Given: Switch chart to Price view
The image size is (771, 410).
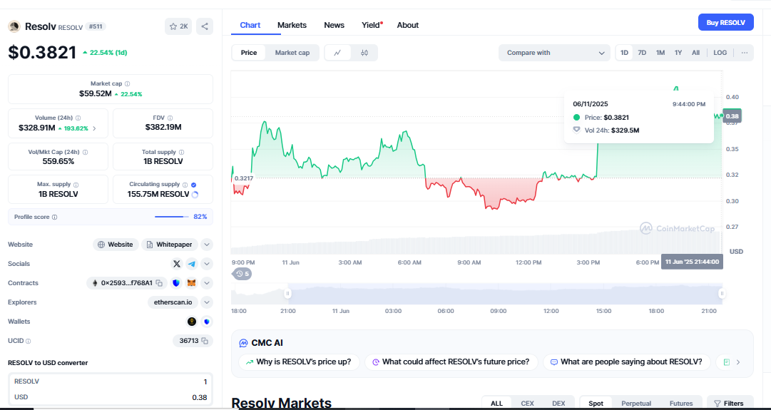Looking at the screenshot, I should (249, 53).
